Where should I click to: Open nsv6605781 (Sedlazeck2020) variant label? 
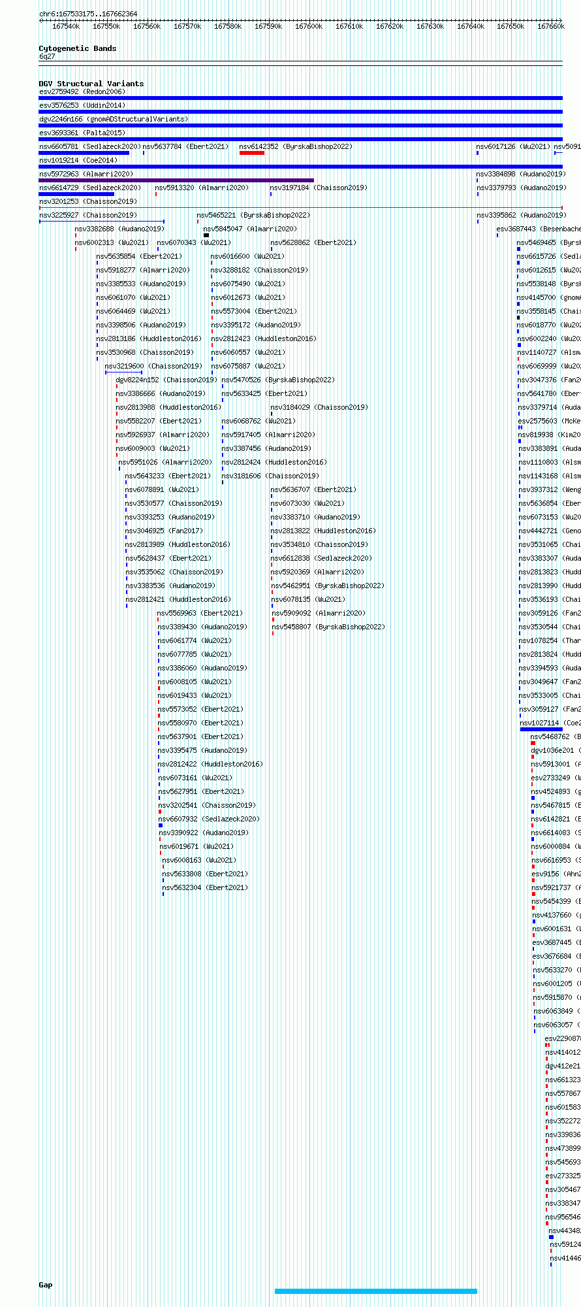90,146
